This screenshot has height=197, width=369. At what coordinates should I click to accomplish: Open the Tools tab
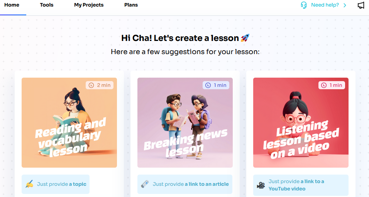[x=47, y=5]
